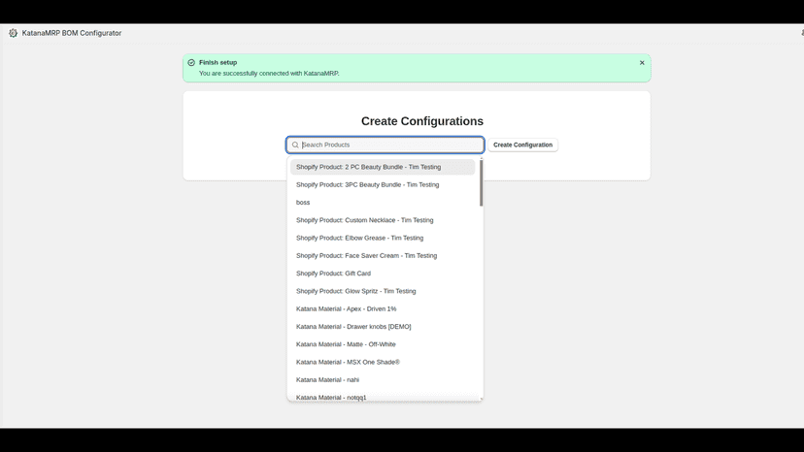Click the KatanaMRP BOM Configurator title text
The image size is (804, 452).
[x=72, y=33]
